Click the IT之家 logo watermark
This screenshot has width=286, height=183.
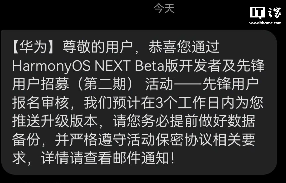[265, 12]
